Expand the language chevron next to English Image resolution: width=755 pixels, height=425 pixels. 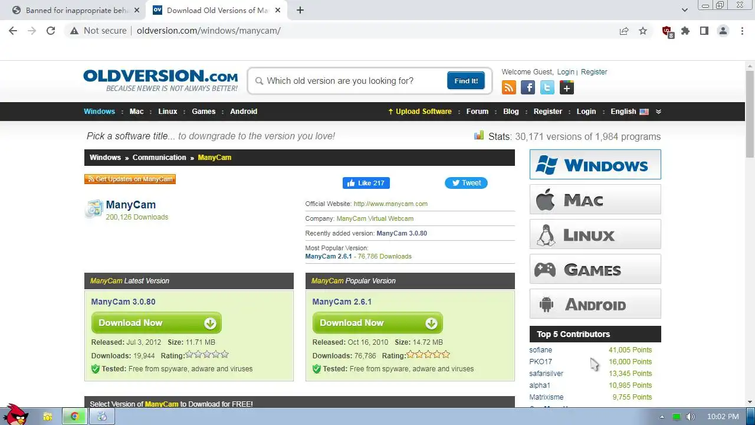658,112
